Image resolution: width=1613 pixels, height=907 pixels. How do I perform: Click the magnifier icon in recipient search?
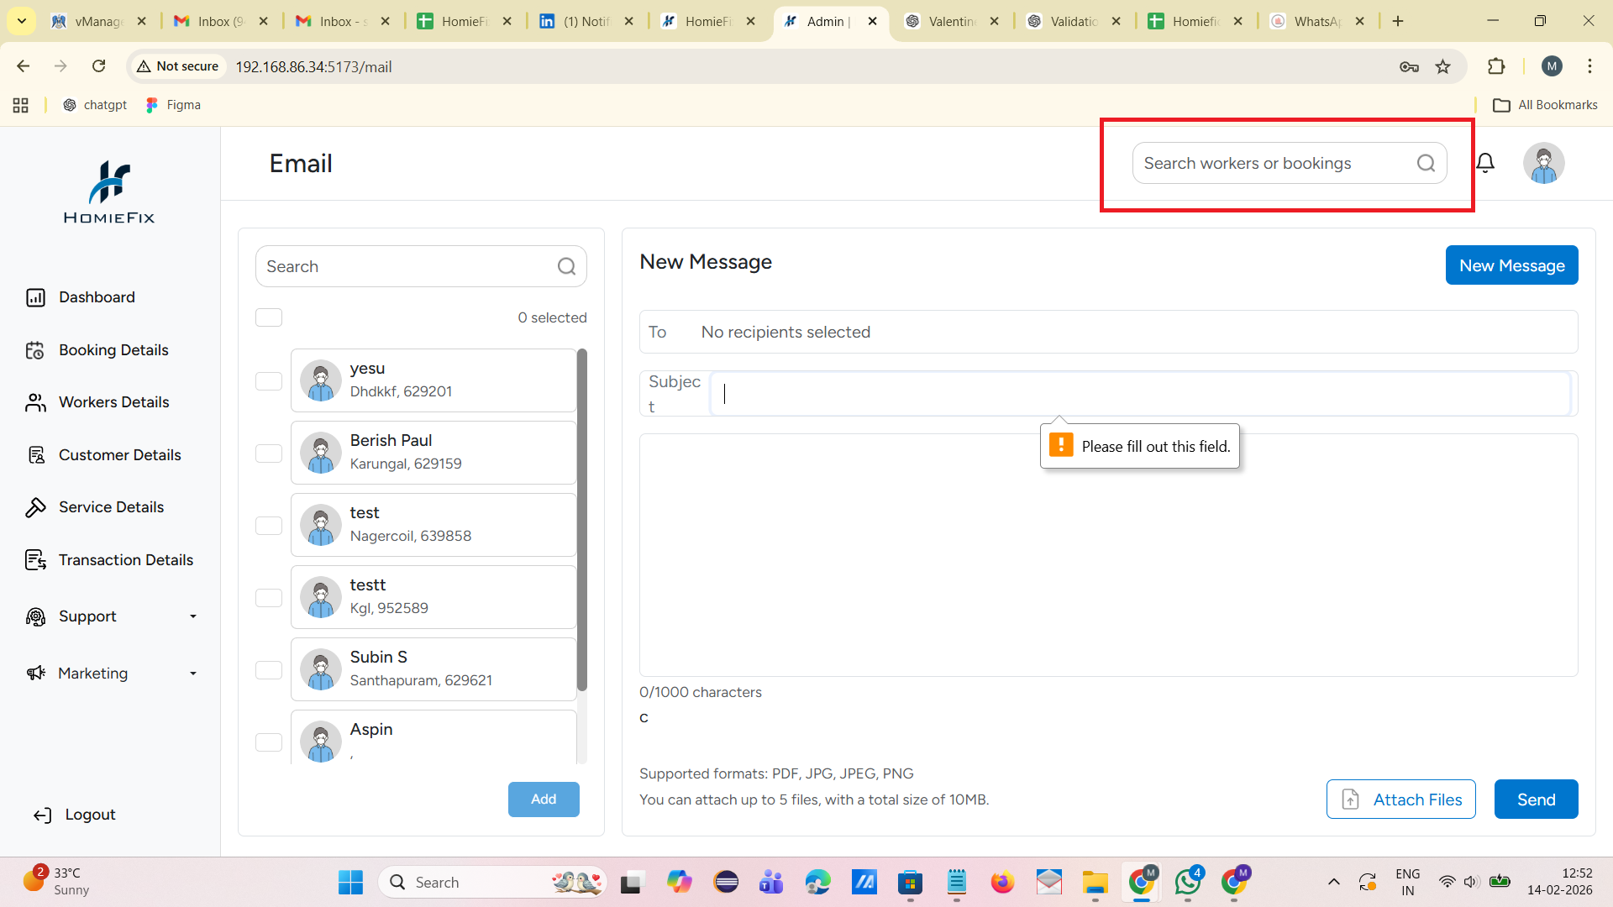pyautogui.click(x=566, y=266)
